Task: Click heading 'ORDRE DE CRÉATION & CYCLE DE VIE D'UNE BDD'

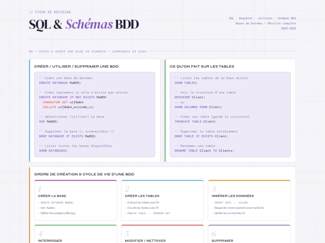Action: point(84,174)
